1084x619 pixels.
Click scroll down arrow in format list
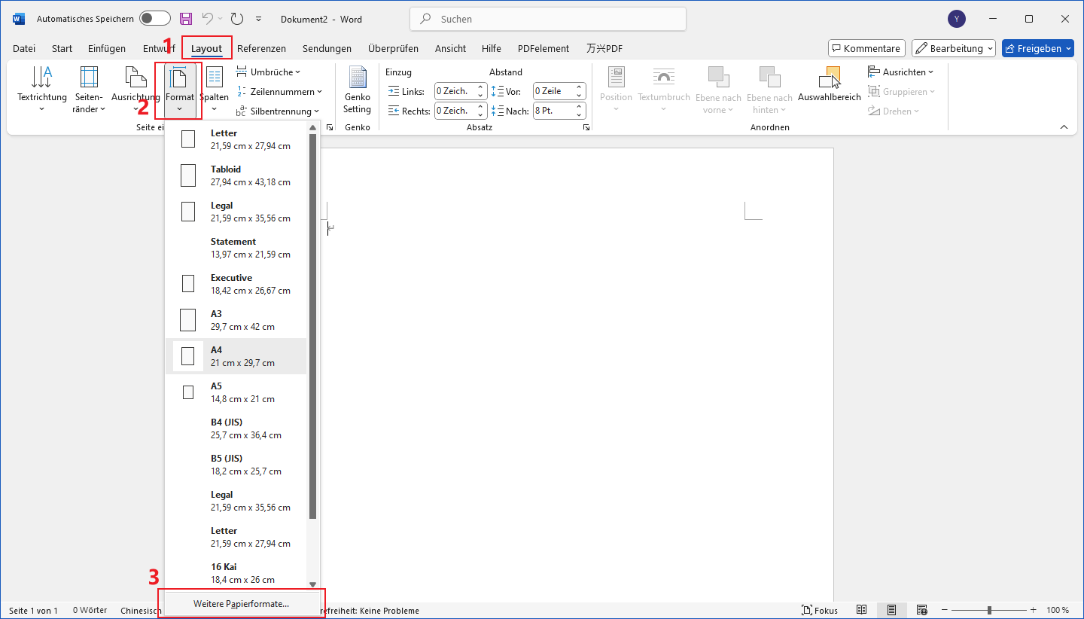click(313, 584)
